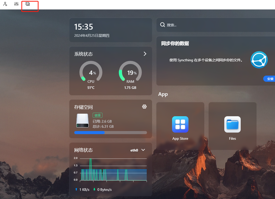Click the Syncthing logo icon

click(259, 60)
